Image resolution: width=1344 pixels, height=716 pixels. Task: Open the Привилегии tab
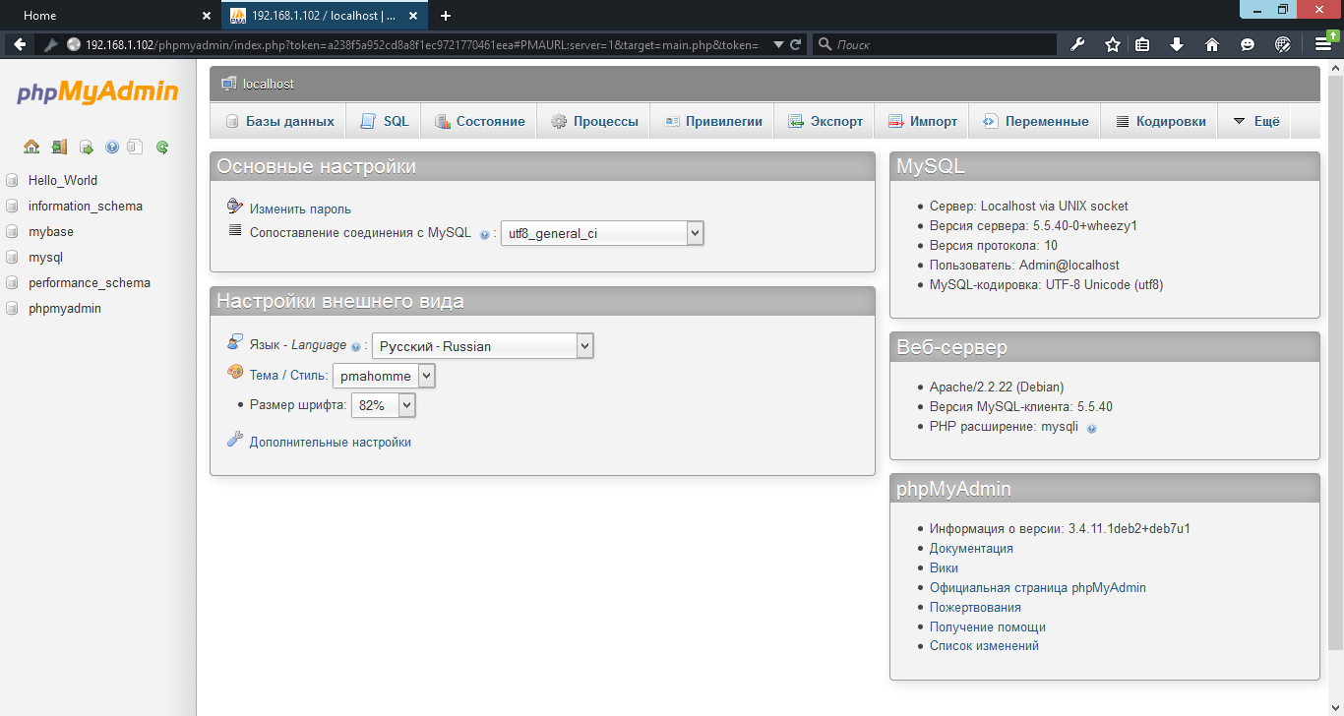pos(712,121)
